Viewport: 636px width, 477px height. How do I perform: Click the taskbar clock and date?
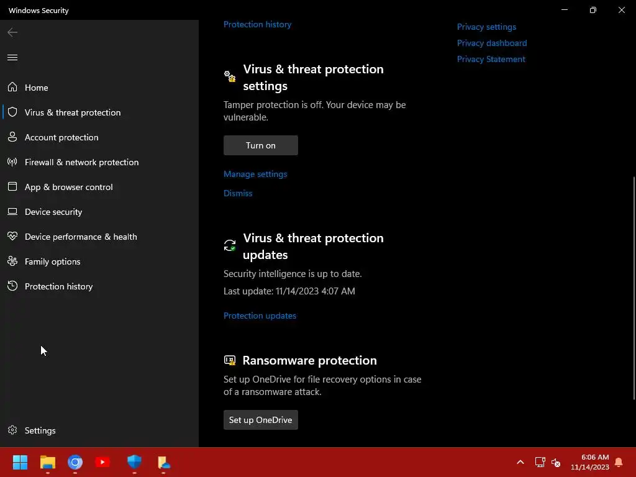590,462
